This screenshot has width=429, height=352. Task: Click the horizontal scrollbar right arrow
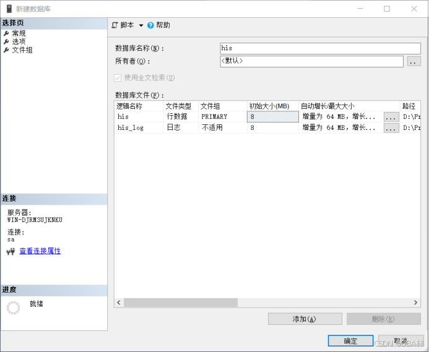[415, 303]
